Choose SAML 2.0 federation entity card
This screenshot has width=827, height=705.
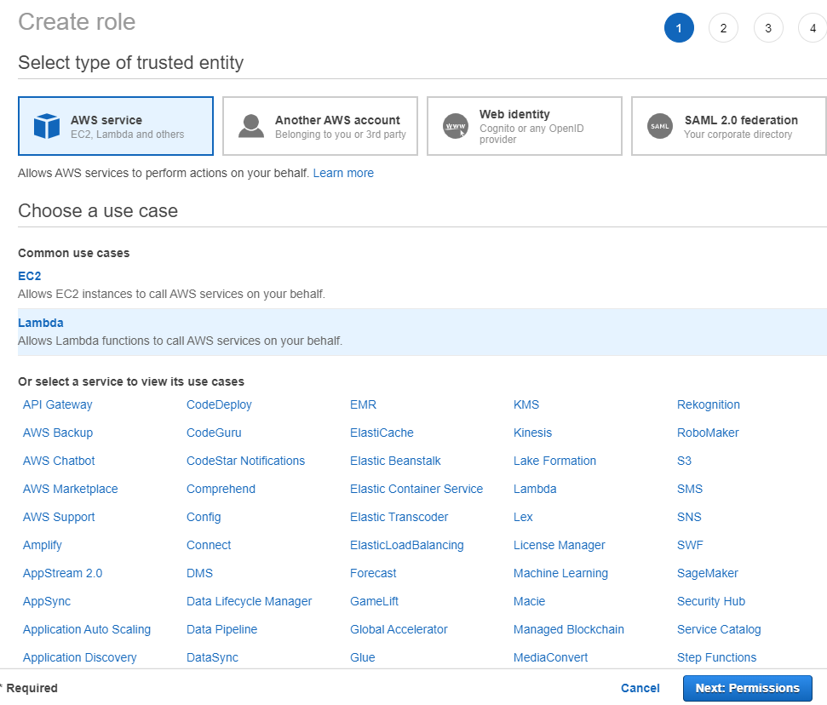point(729,126)
